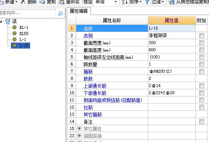Click the 复制 button label
Viewport: 209px width, 142px height.
(51, 2)
